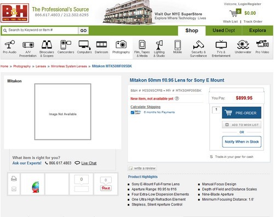The height and width of the screenshot is (217, 274).
Task: Open Login/Register link
Action: (x=249, y=4)
